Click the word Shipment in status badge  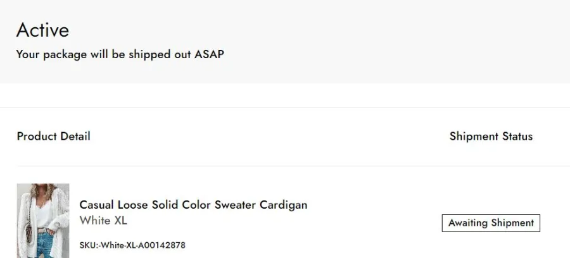pyautogui.click(x=512, y=223)
